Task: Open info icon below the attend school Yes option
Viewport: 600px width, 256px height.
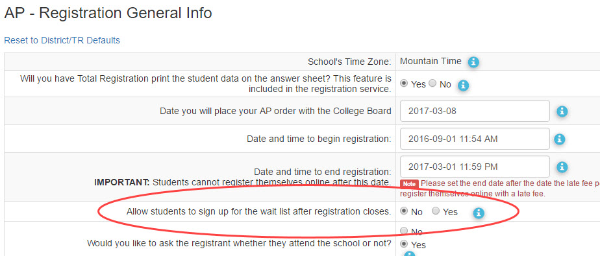Action: 410,253
